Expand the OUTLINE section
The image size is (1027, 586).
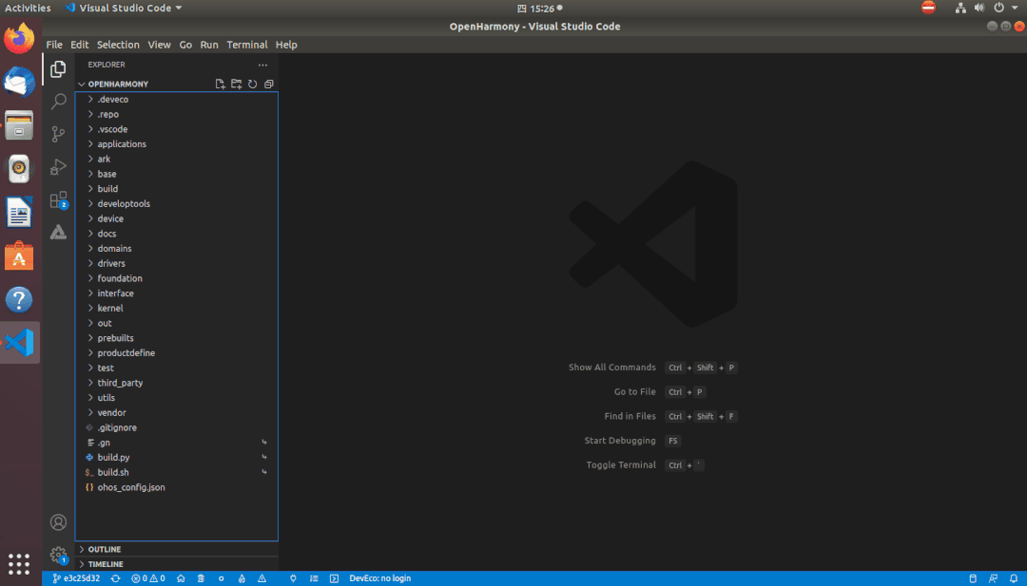105,549
